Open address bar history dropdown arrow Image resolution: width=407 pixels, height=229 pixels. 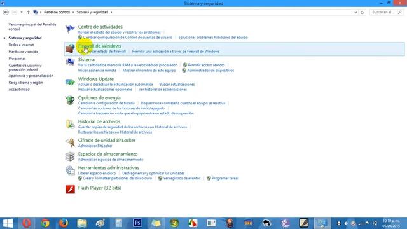355,12
